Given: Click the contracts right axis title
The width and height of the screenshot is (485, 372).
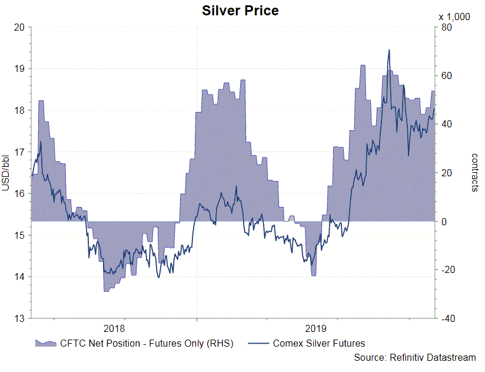Looking at the screenshot, I should [x=476, y=172].
